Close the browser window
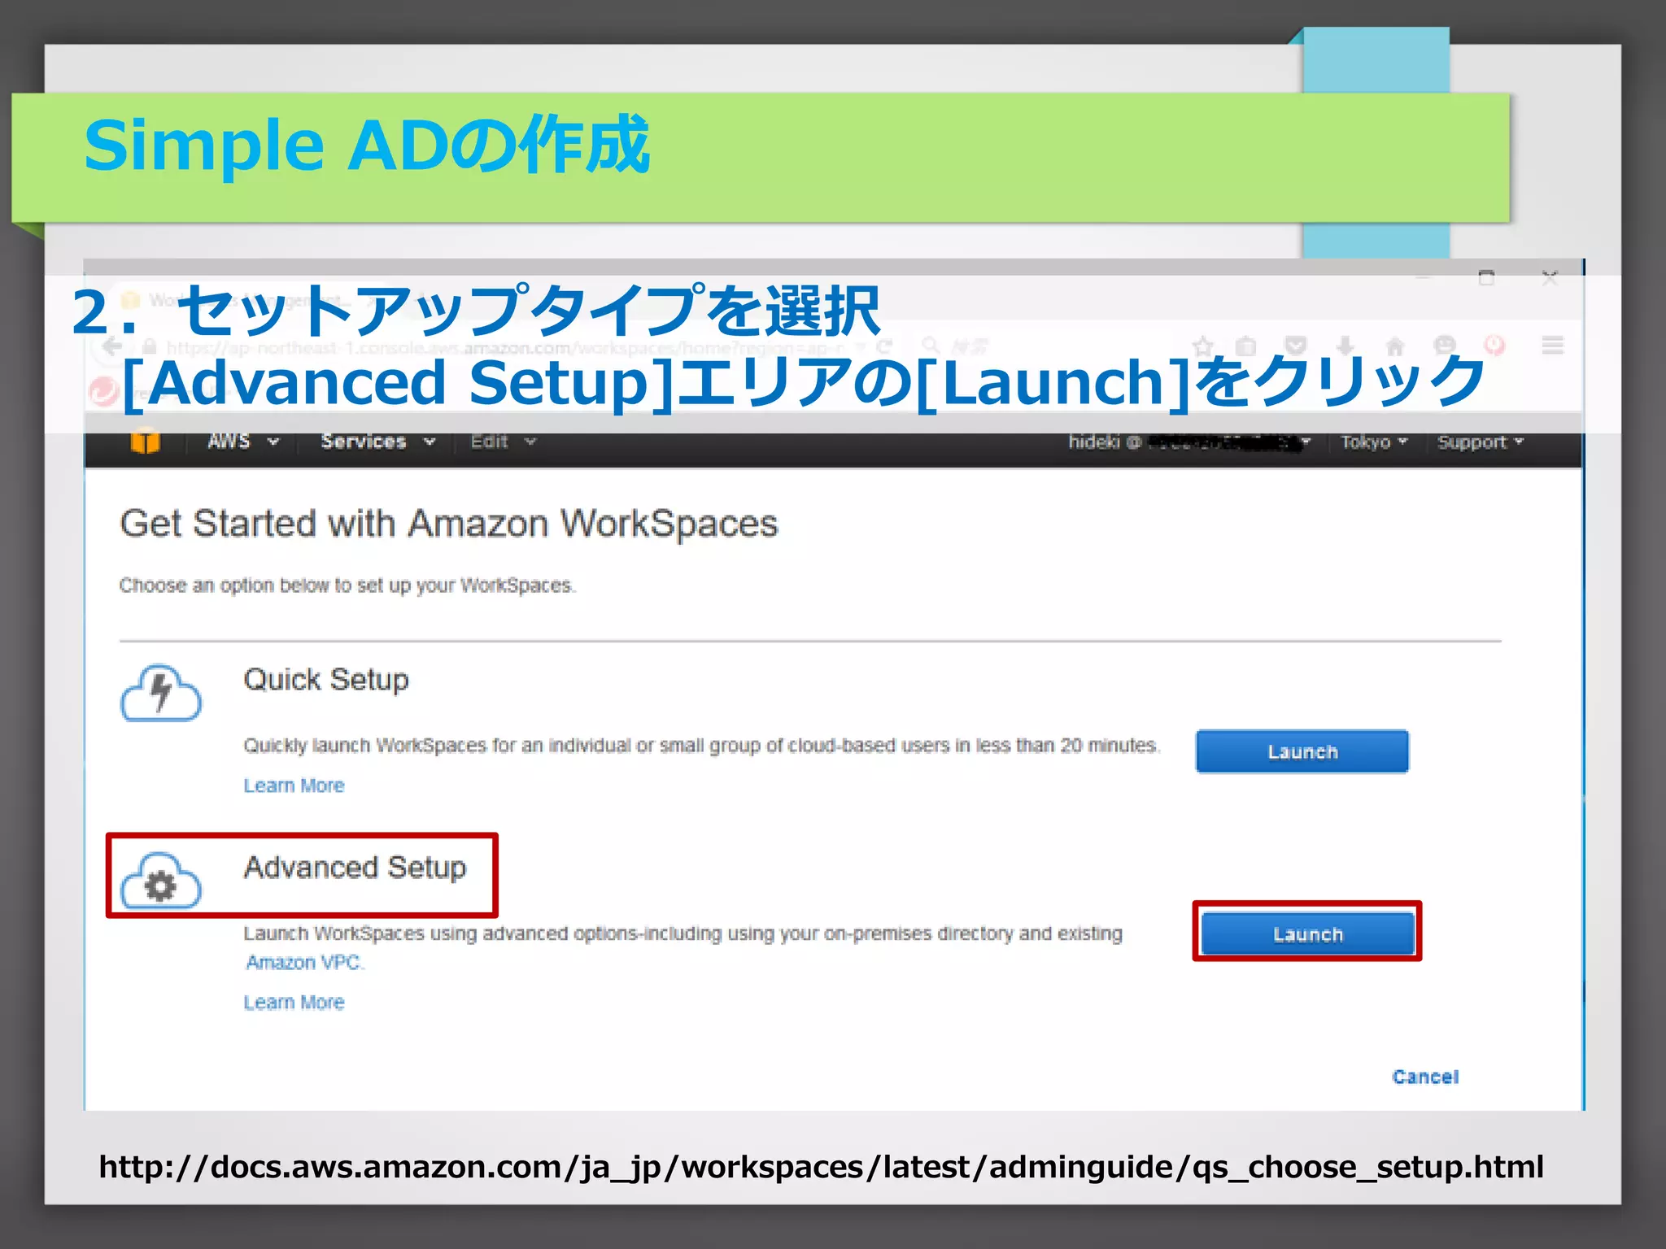The width and height of the screenshot is (1666, 1249). point(1550,278)
